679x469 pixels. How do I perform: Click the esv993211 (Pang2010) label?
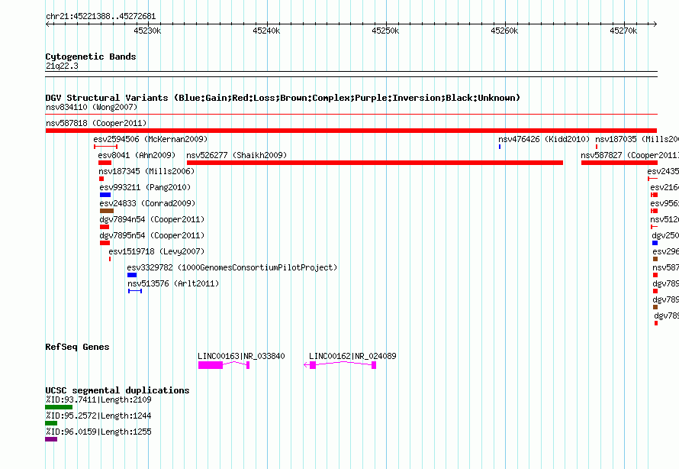(145, 187)
